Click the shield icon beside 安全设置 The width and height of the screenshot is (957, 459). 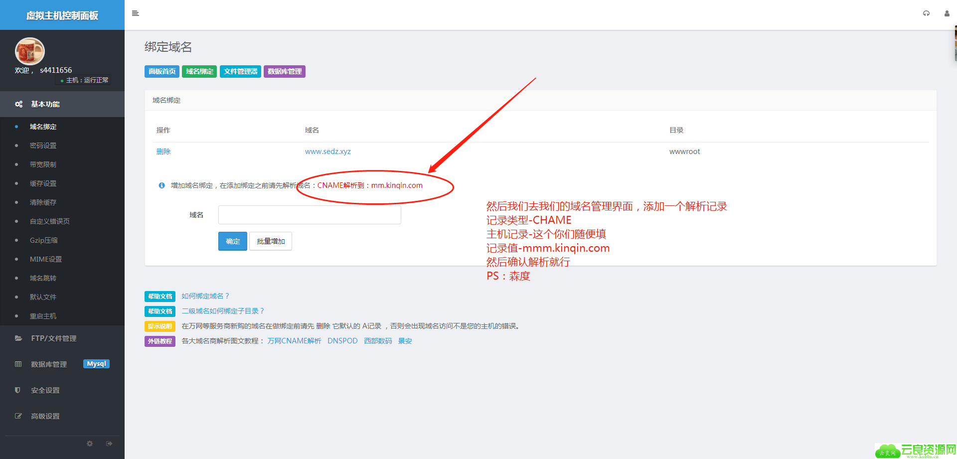tap(18, 390)
